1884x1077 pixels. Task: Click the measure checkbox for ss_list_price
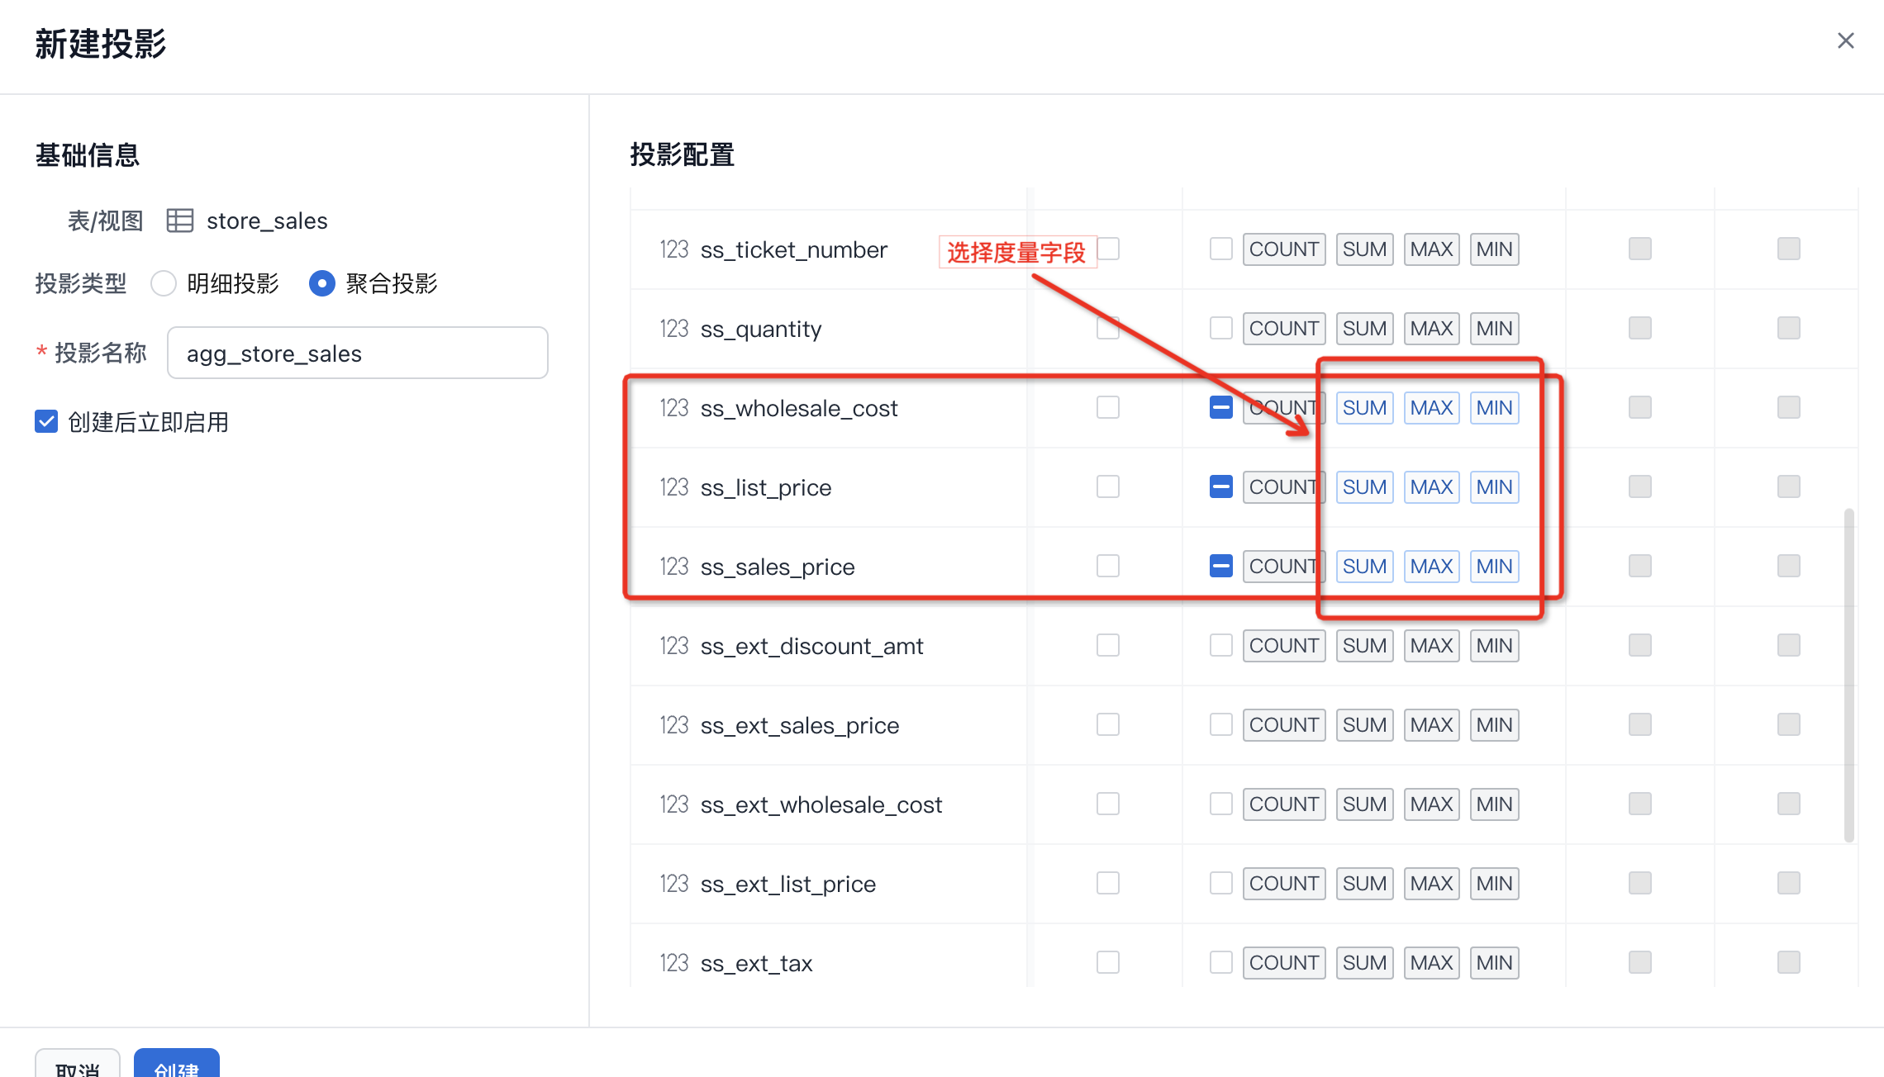[1220, 487]
